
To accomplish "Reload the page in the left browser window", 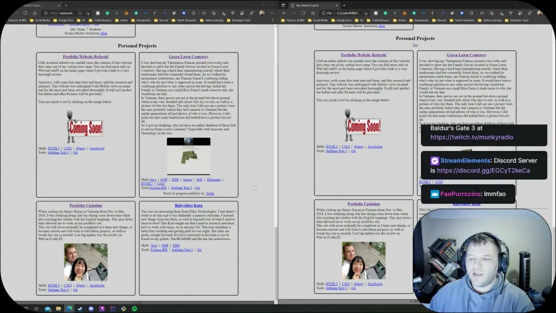I will pyautogui.click(x=25, y=13).
